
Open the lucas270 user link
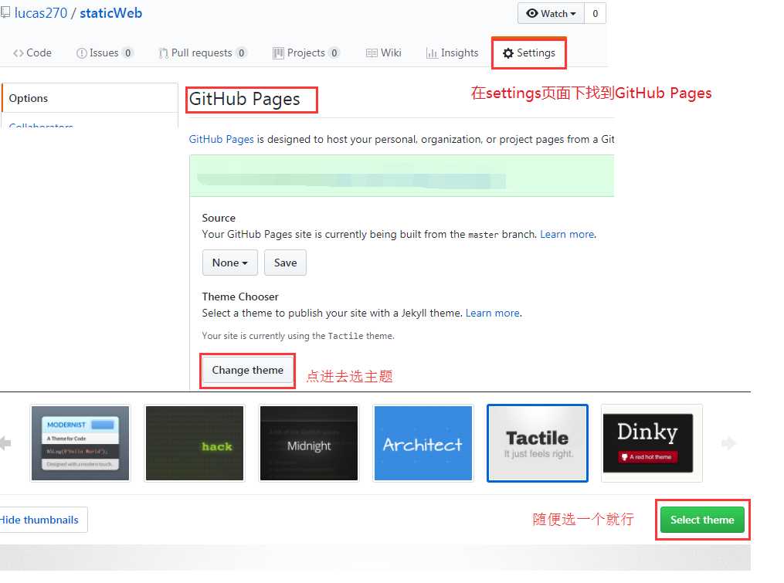pyautogui.click(x=40, y=13)
